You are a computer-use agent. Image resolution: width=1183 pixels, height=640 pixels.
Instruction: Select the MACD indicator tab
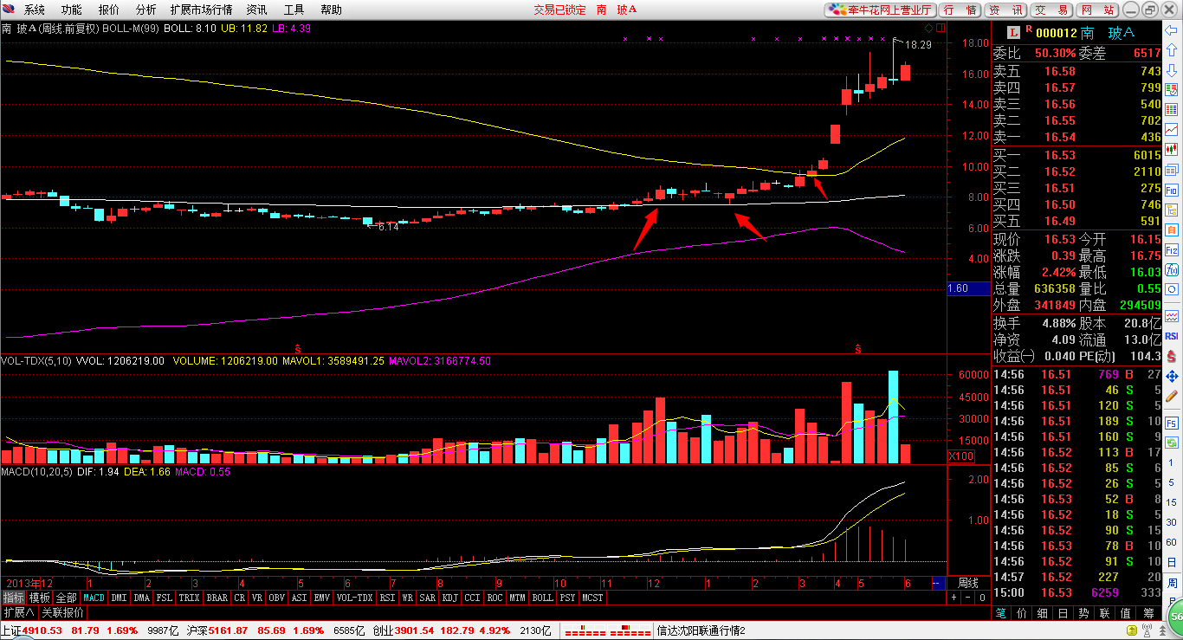click(94, 598)
